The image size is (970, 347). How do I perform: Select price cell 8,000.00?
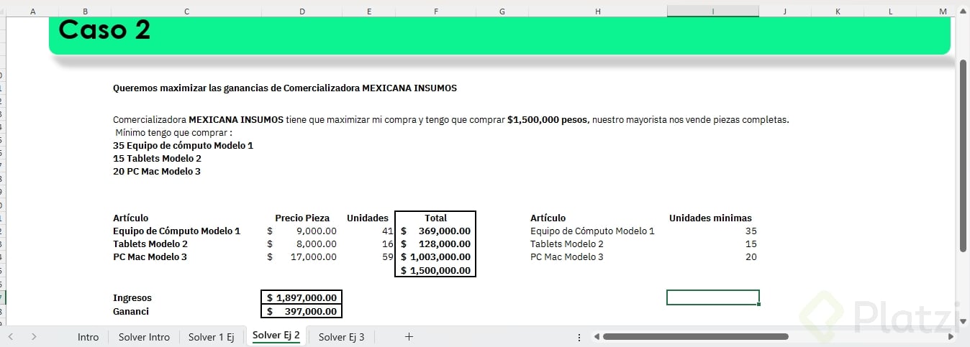[x=302, y=244]
